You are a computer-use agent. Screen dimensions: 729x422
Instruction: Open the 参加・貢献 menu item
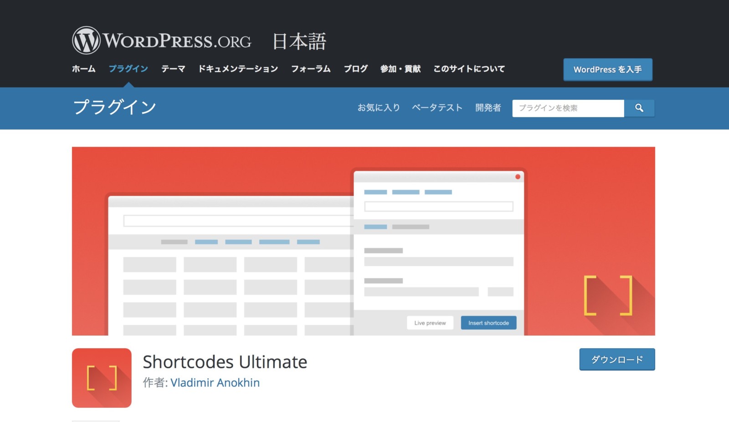click(x=400, y=69)
